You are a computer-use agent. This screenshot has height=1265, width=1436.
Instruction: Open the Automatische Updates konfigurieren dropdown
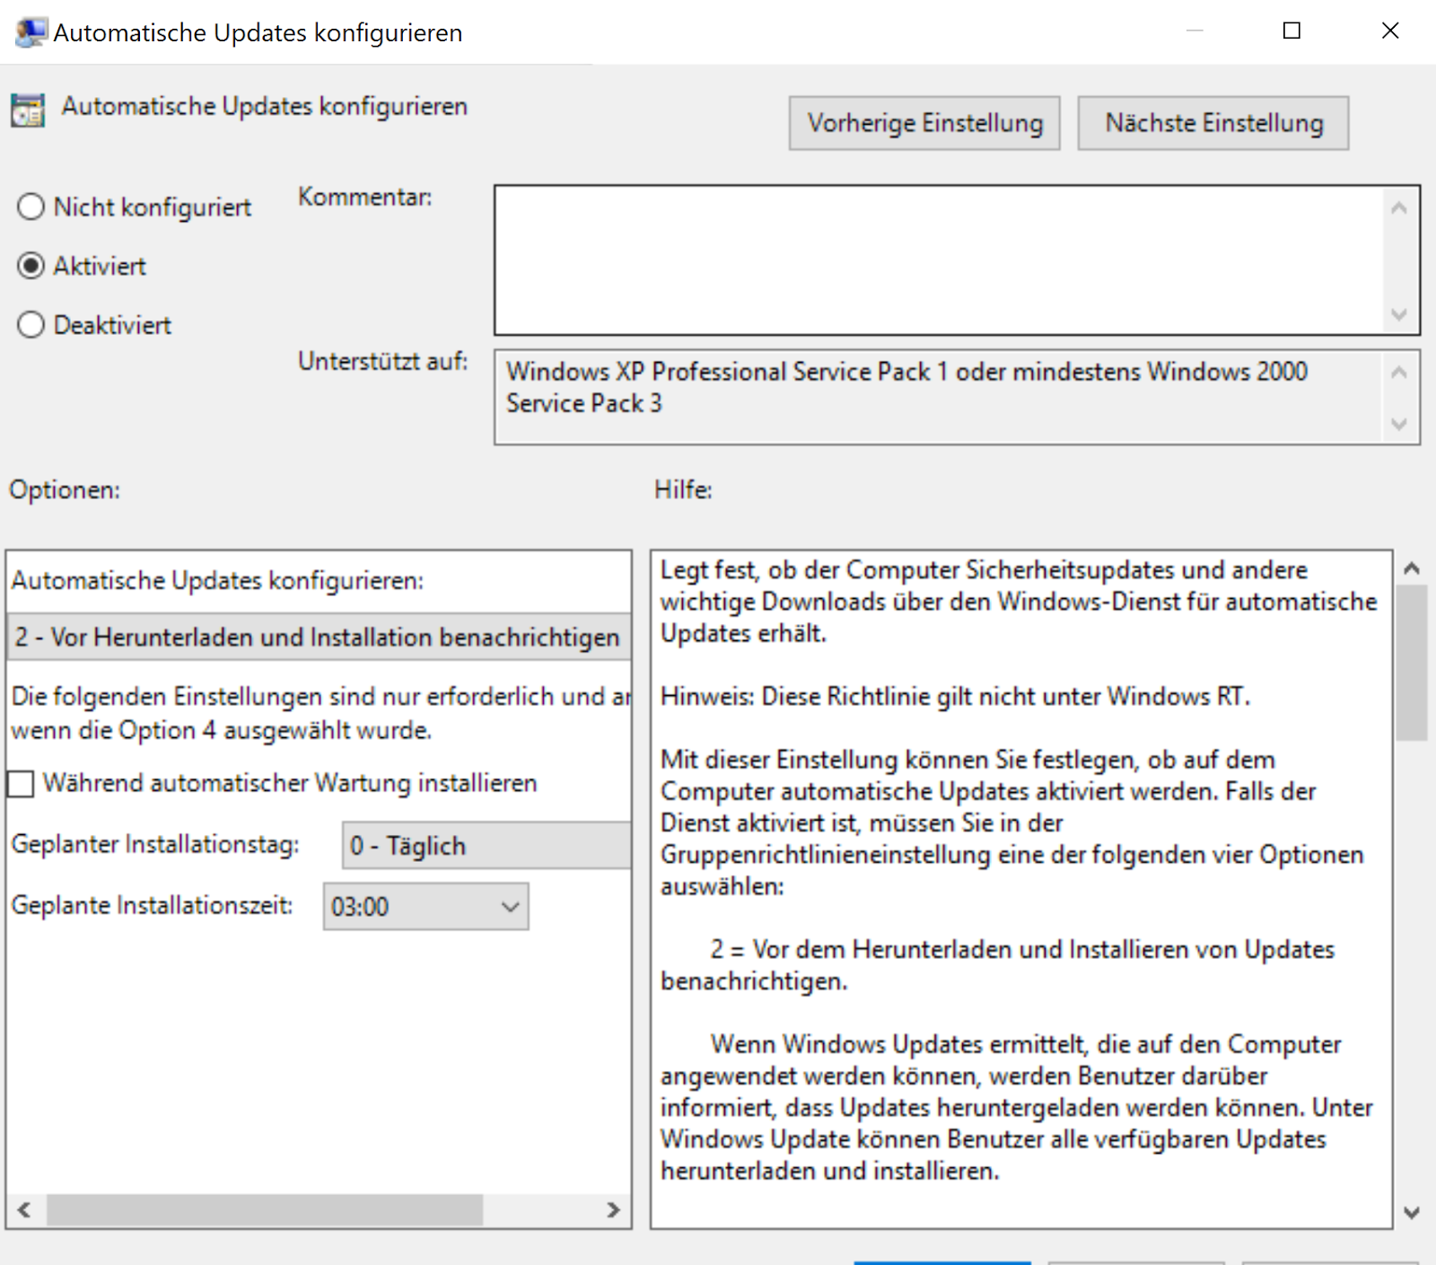pos(320,637)
